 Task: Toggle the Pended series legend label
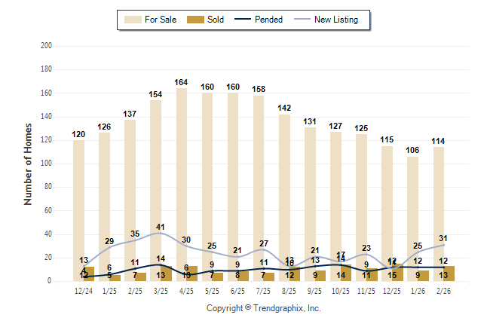270,20
